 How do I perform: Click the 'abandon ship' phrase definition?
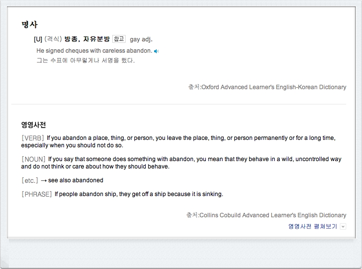[x=139, y=194]
